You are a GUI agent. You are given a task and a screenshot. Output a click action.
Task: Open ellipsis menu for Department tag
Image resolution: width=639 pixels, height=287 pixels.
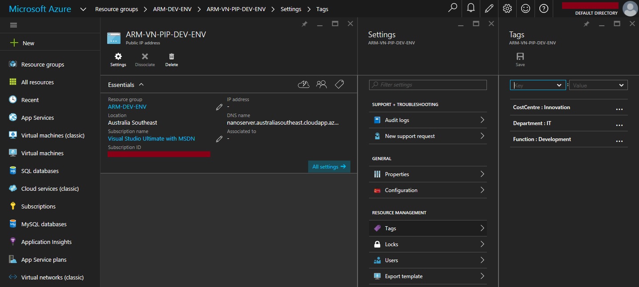click(619, 125)
